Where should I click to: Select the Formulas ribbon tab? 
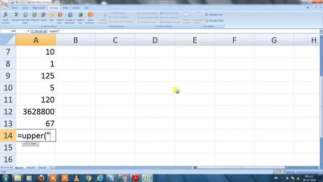54,8
